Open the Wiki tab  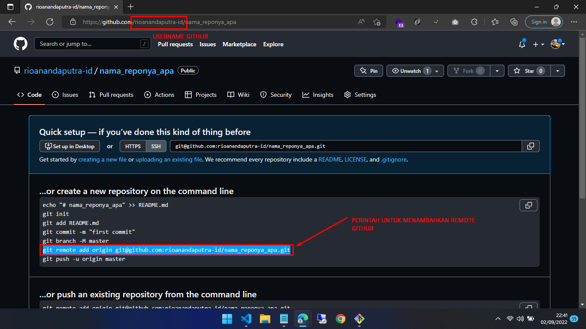239,95
